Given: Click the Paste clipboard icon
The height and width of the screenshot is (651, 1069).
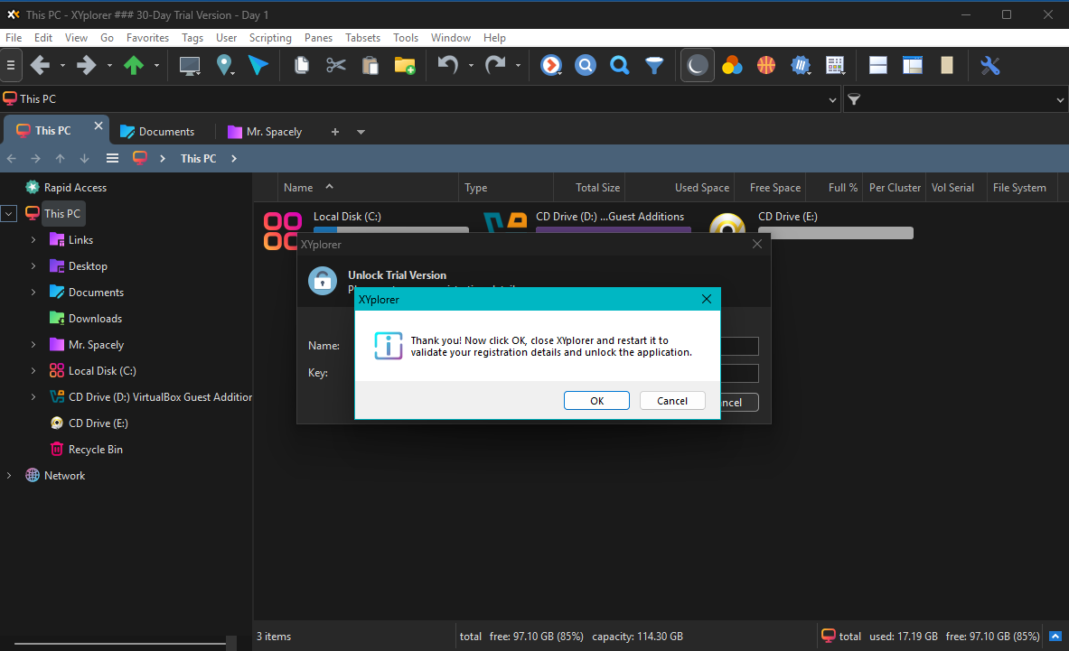Looking at the screenshot, I should point(370,65).
